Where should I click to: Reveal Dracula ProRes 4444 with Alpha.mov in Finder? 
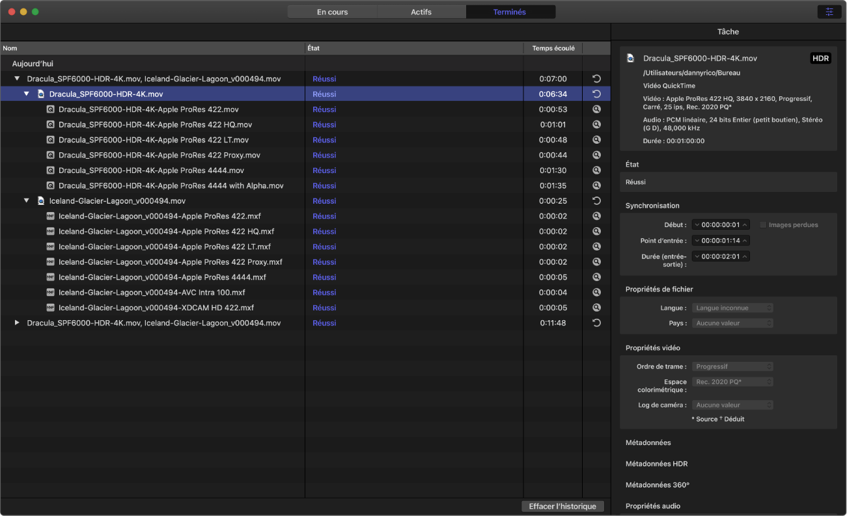[x=596, y=185]
